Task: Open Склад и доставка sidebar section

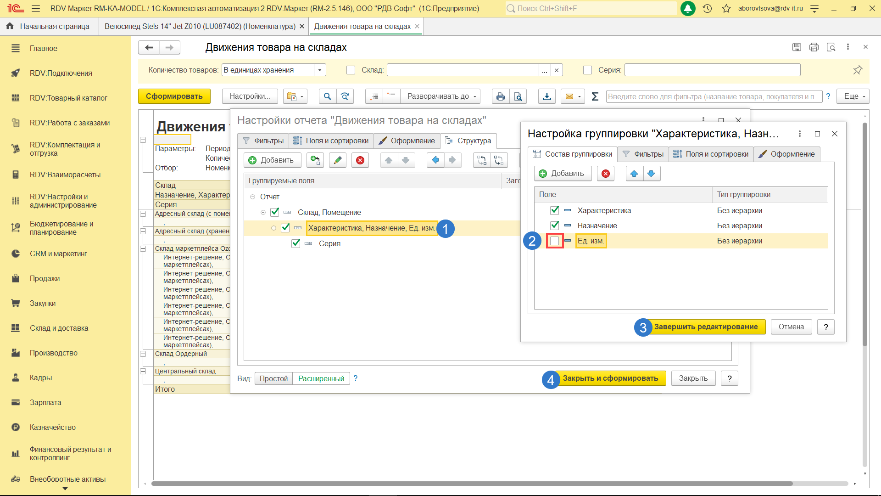Action: click(x=59, y=328)
